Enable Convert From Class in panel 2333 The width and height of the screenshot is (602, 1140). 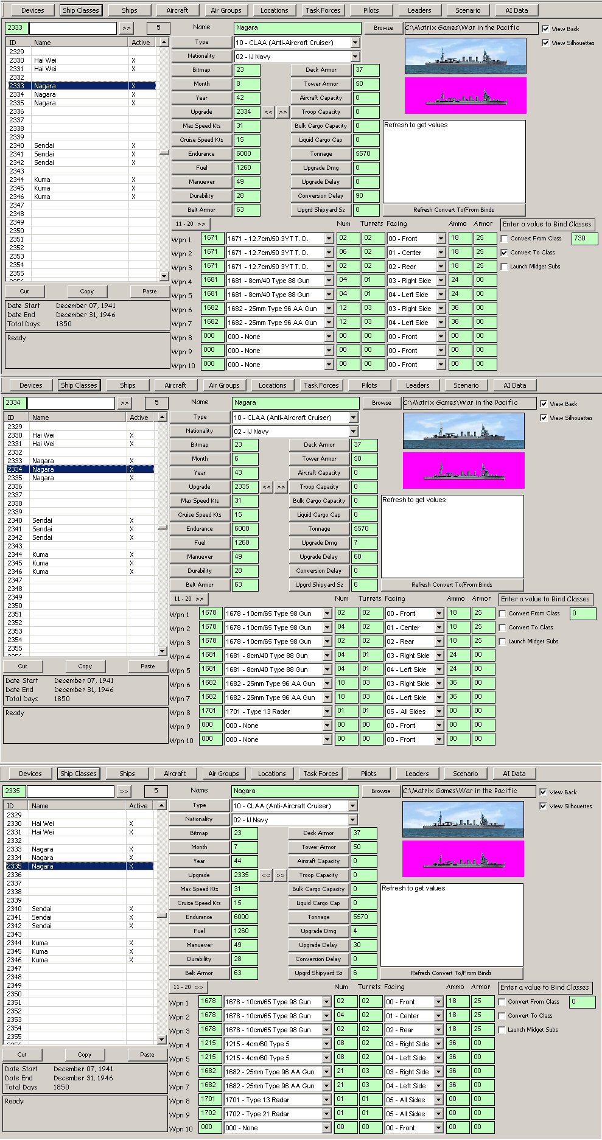(504, 239)
